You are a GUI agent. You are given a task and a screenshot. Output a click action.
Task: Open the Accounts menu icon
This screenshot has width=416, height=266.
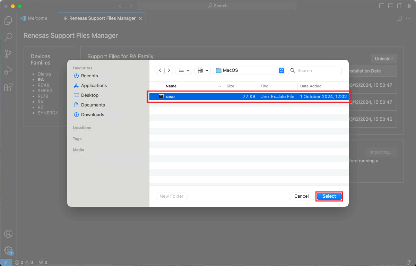pyautogui.click(x=8, y=234)
